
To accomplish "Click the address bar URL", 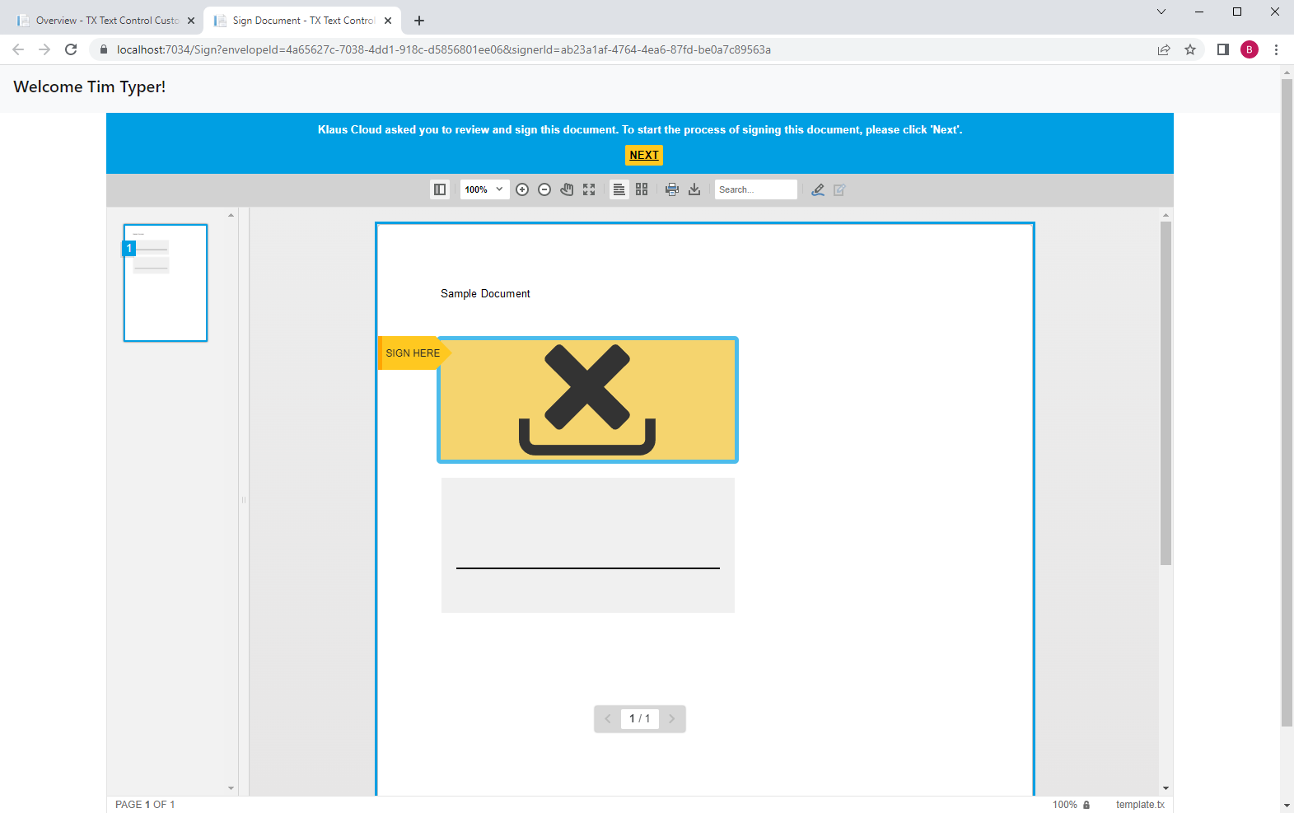I will pyautogui.click(x=444, y=49).
